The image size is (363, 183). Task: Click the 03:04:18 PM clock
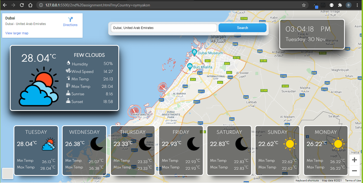[308, 29]
